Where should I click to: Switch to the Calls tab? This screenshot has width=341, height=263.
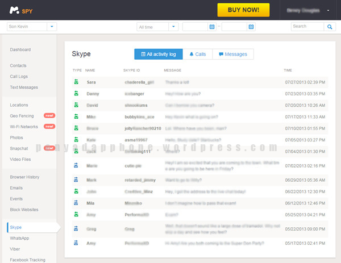point(198,54)
